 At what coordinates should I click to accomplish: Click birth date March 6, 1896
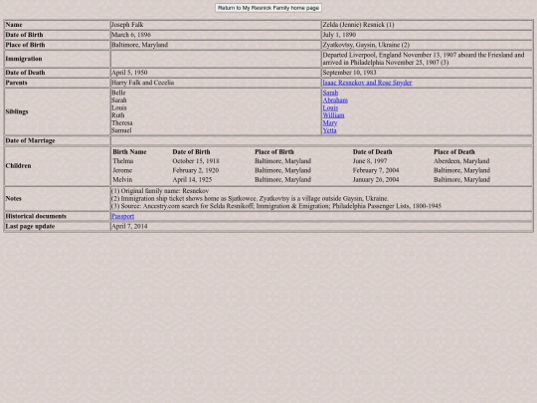(x=131, y=35)
